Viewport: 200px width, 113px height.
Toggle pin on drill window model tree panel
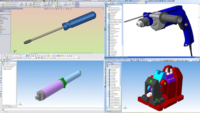coord(121,4)
